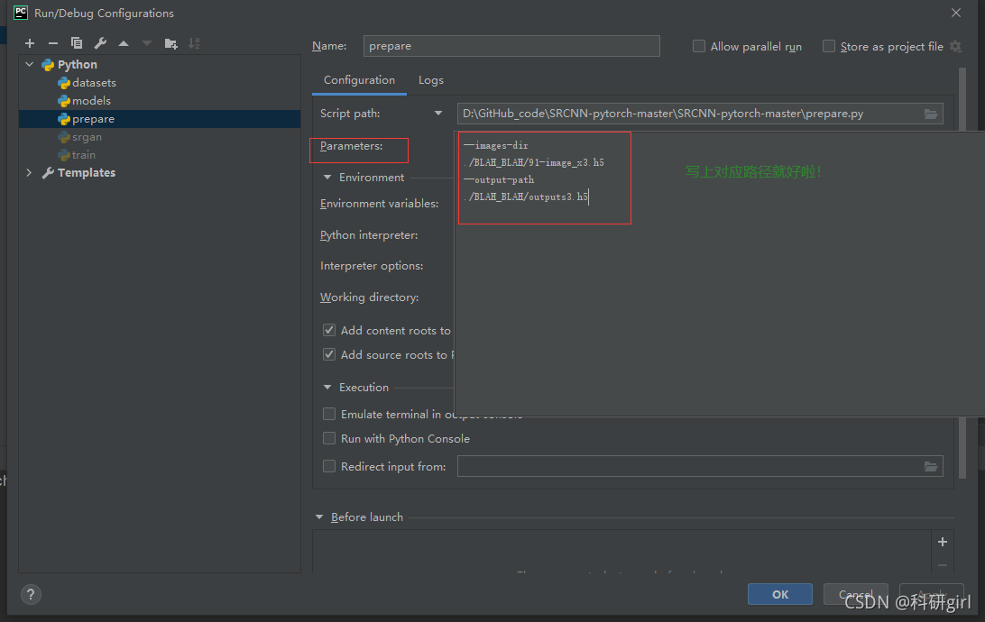The image size is (985, 622).
Task: Click the Interpreter options label
Action: 372,266
